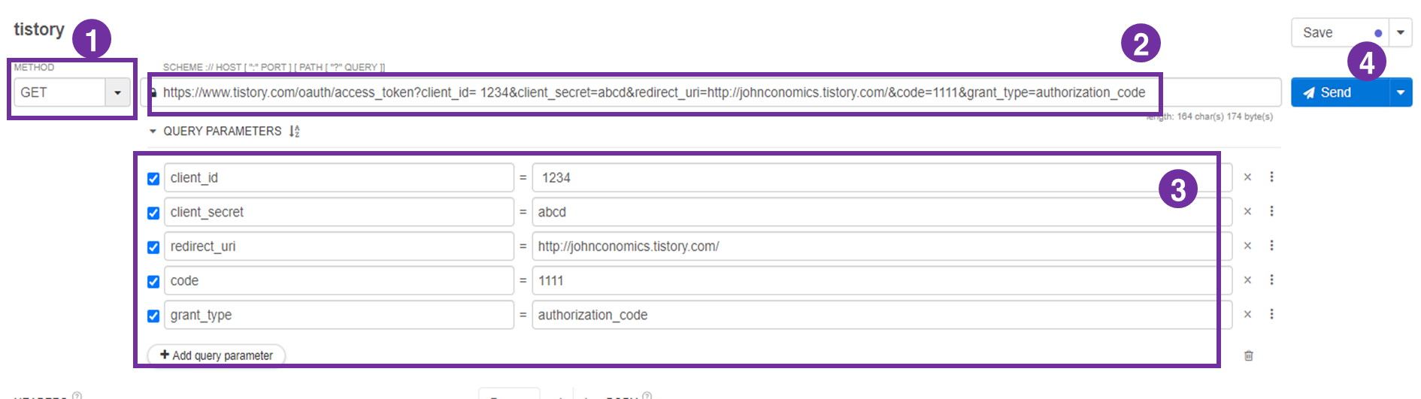
Task: Save the tistory request
Action: pos(1340,32)
